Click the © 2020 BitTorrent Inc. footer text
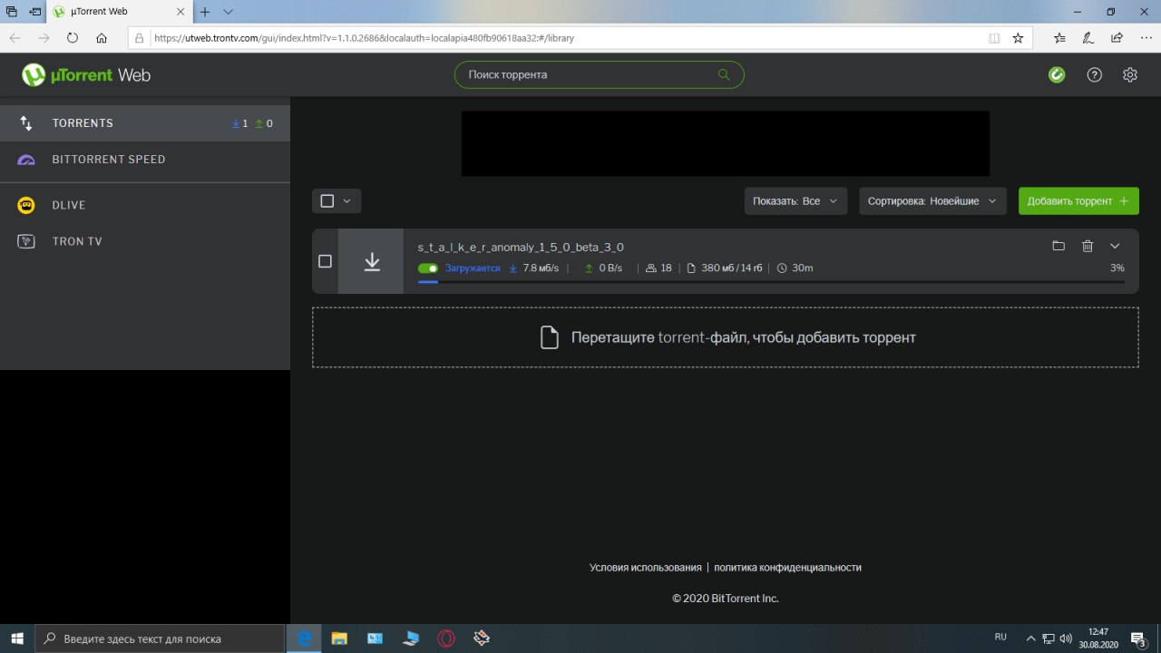Viewport: 1161px width, 653px height. click(x=726, y=599)
